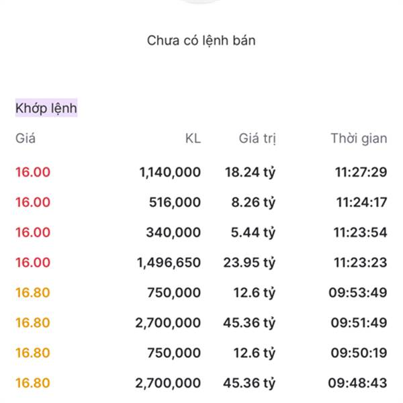Select the "Khớp lệnh" section heading

tap(46, 108)
